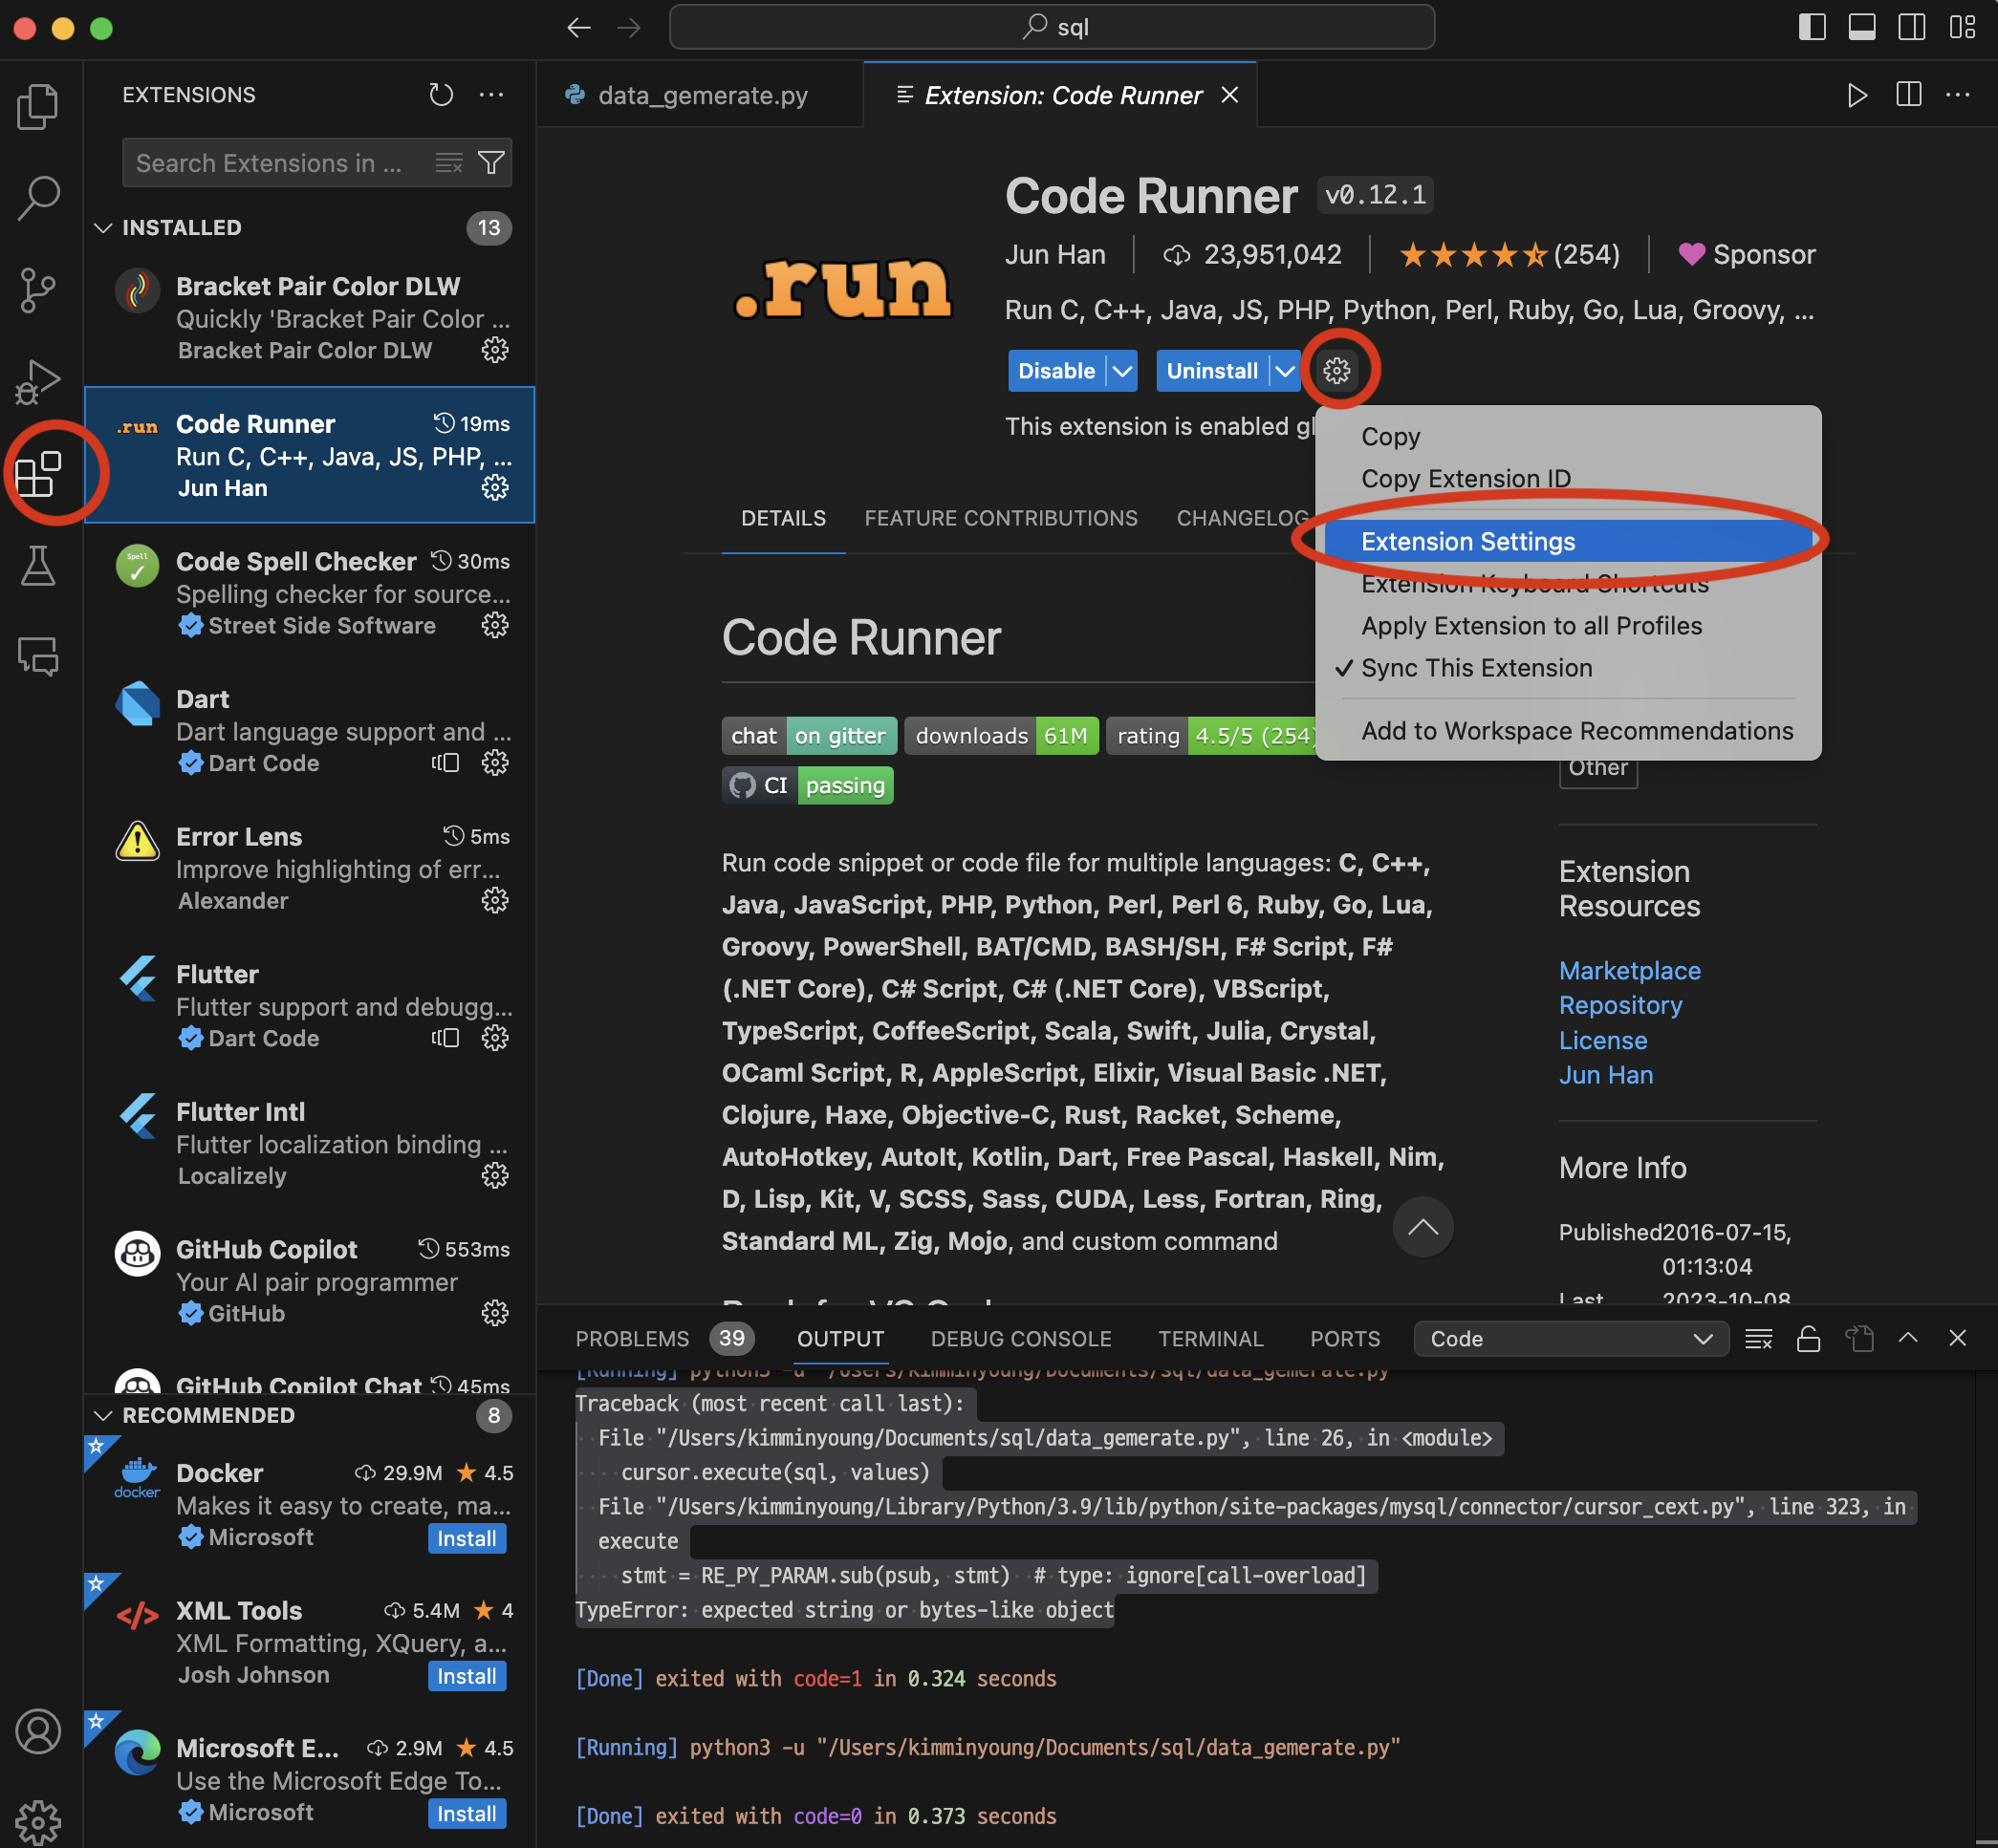
Task: Open Run and Debug view
Action: 38,382
